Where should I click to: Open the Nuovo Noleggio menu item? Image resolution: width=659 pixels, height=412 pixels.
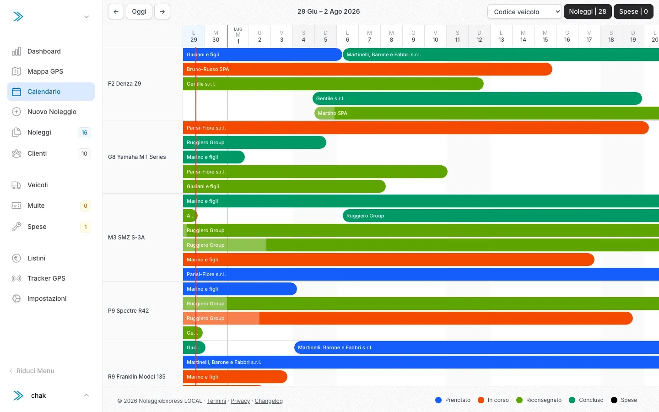51,112
